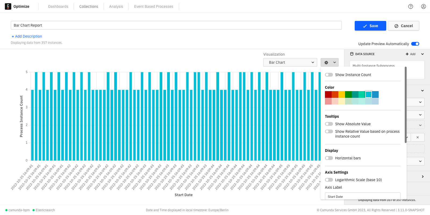Click the 'Start Date' chart axis title
This screenshot has width=430, height=215.
[184, 195]
